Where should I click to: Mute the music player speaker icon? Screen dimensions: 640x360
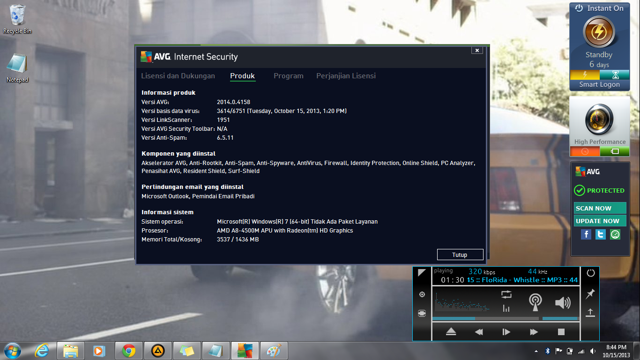point(562,303)
